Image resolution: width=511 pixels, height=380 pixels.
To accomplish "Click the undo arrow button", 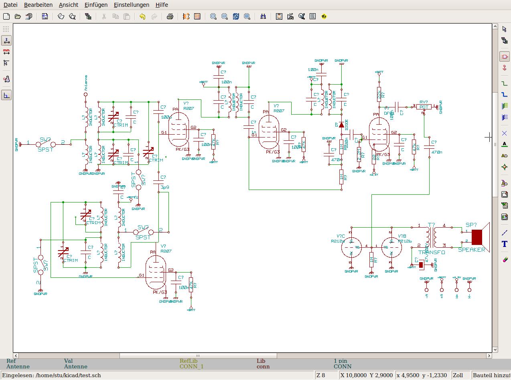I will click(x=142, y=16).
